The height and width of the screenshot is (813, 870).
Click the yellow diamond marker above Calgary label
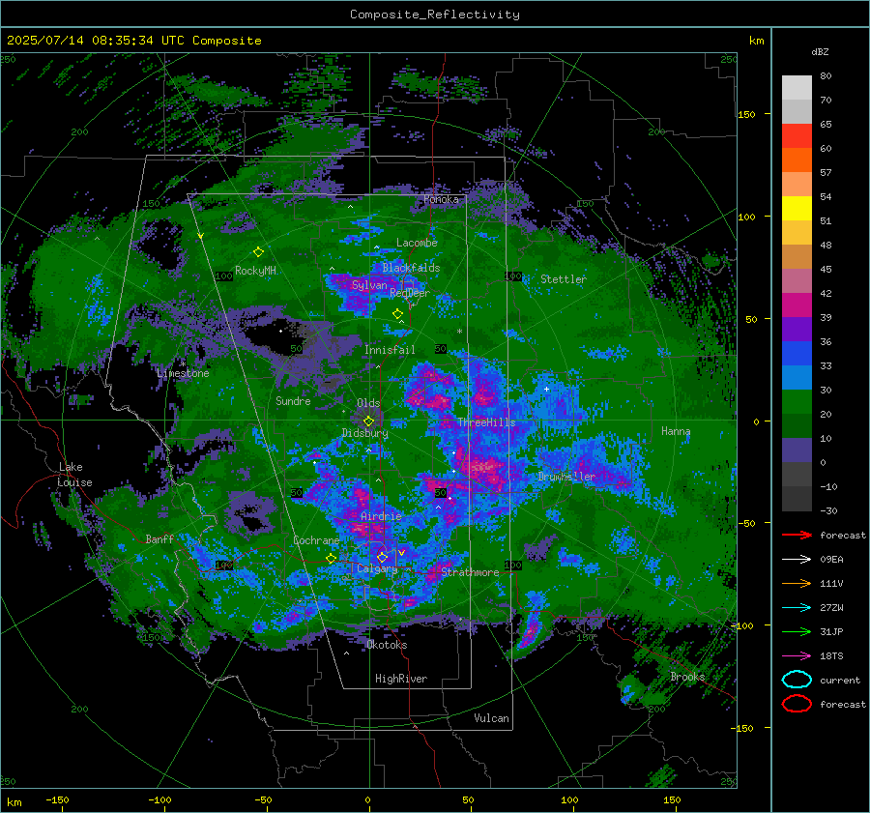click(x=382, y=557)
